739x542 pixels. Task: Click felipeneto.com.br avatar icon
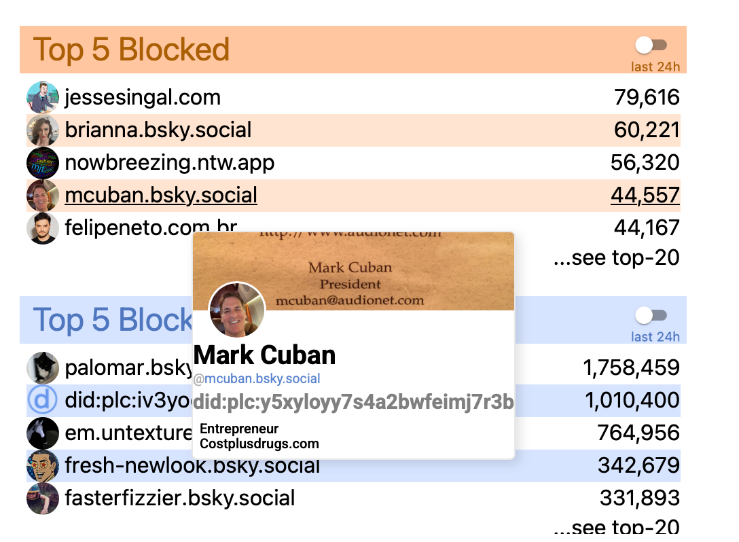43,228
